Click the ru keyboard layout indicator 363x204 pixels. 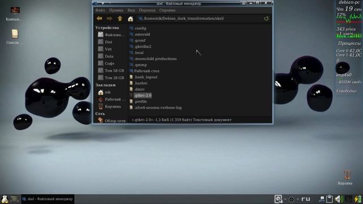(306, 199)
